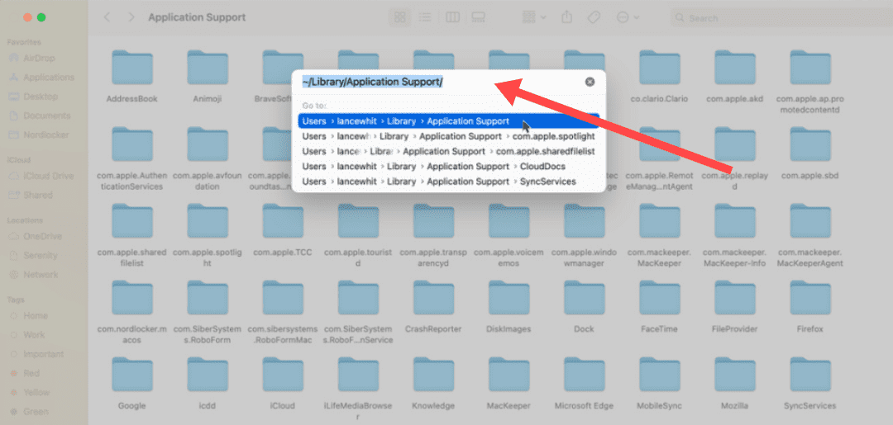Open iCloud Drive in the sidebar

coord(48,177)
